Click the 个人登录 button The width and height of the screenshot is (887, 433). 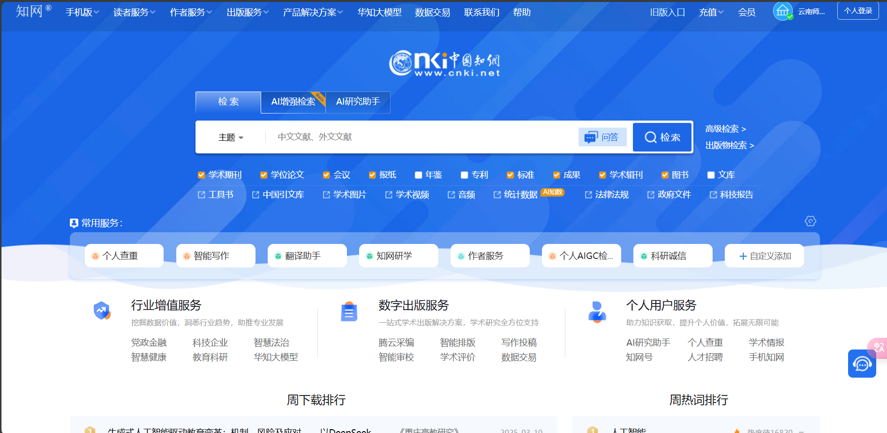(858, 11)
